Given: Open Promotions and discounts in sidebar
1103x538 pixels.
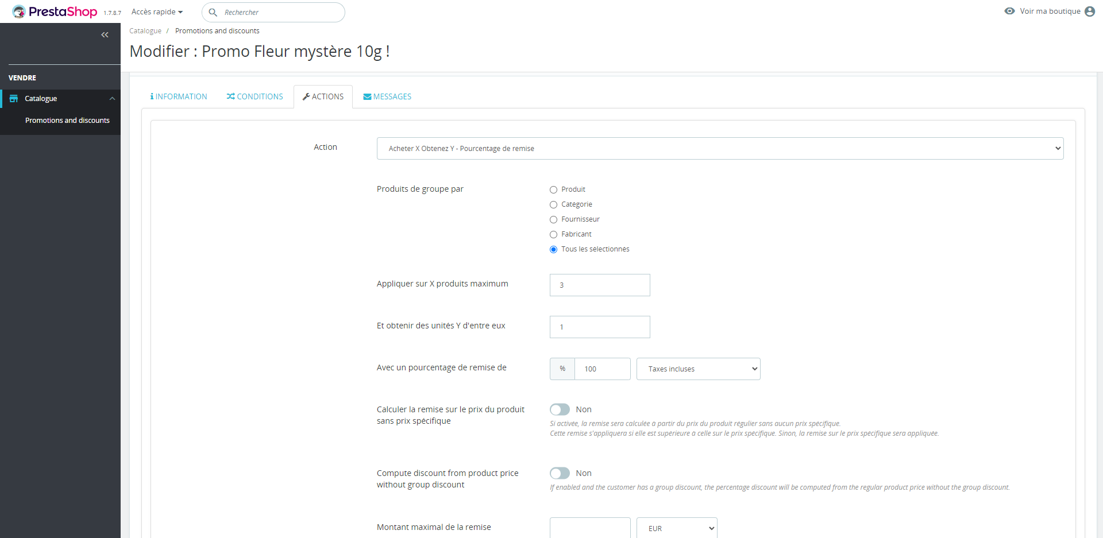Looking at the screenshot, I should click(67, 121).
